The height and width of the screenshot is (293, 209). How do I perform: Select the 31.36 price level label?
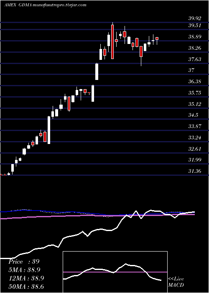(195, 171)
